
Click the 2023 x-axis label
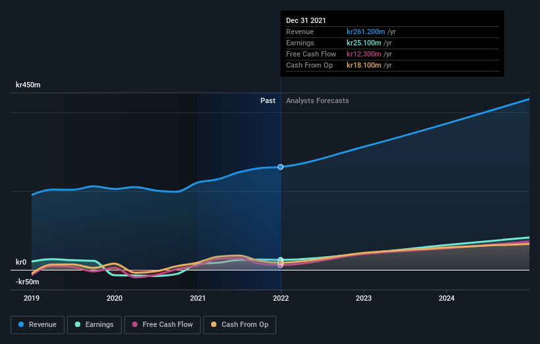coord(364,298)
